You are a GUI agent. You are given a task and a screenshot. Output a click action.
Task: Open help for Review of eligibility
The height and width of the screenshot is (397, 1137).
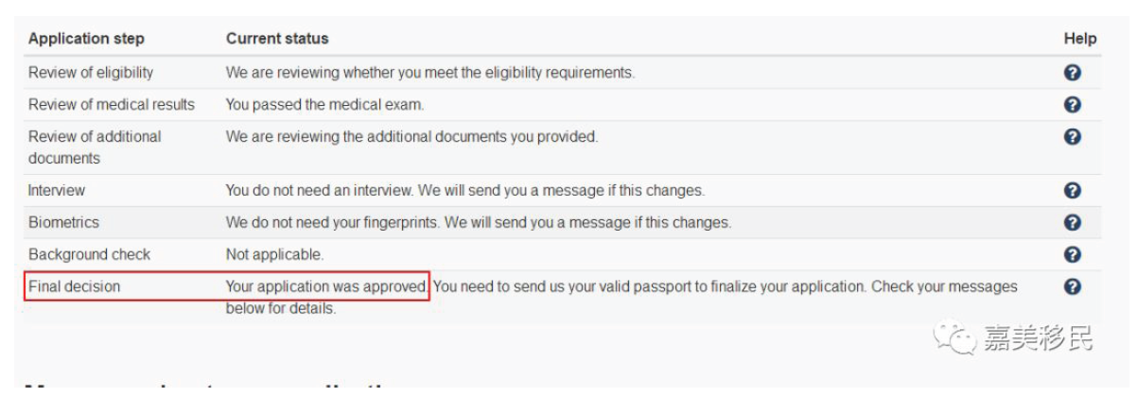(1073, 73)
